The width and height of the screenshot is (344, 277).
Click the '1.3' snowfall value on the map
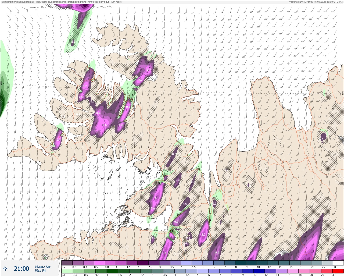[203, 235]
